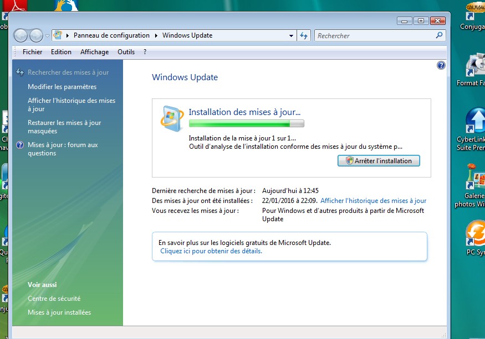Open the Edition menu
485x339 pixels.
pyautogui.click(x=61, y=52)
